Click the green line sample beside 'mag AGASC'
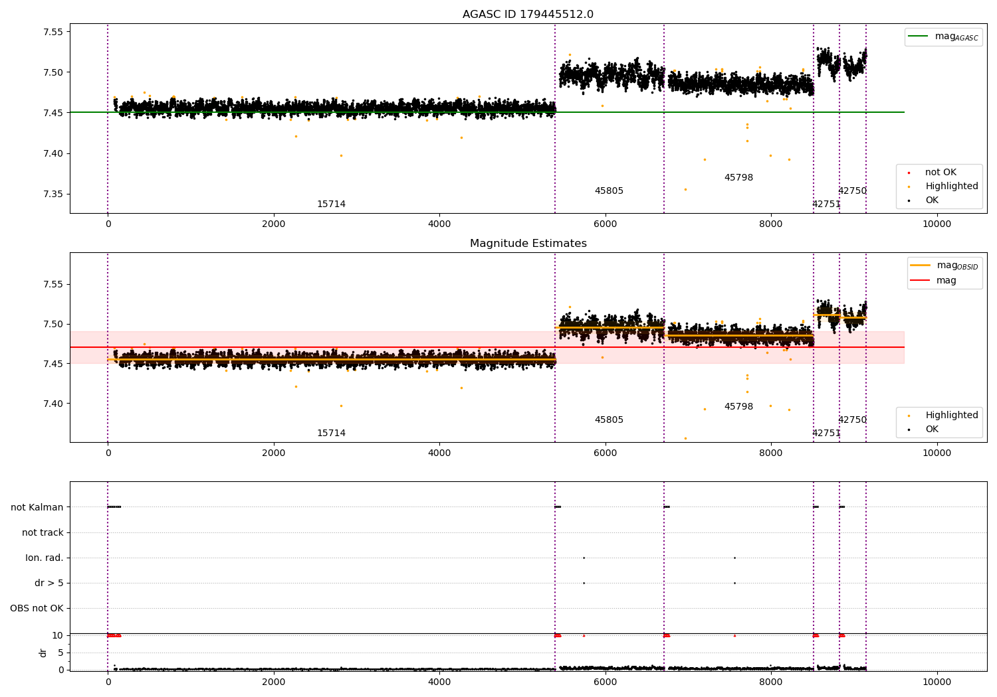997x697 pixels. [919, 37]
